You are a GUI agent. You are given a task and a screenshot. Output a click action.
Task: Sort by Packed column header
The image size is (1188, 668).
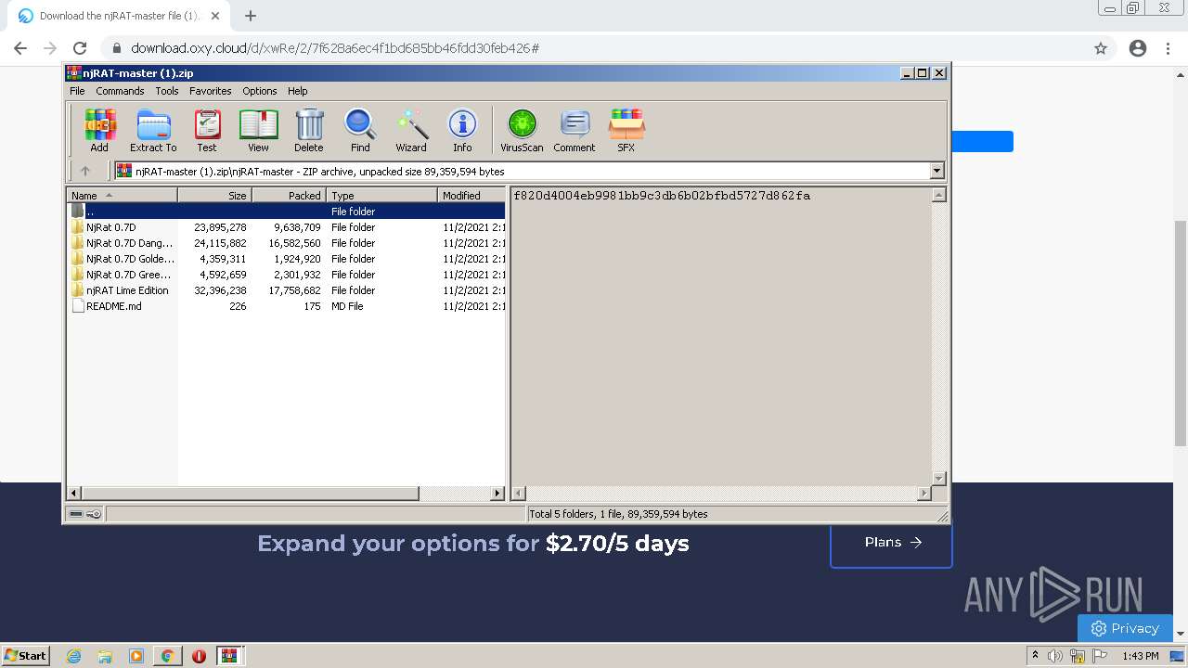[289, 195]
